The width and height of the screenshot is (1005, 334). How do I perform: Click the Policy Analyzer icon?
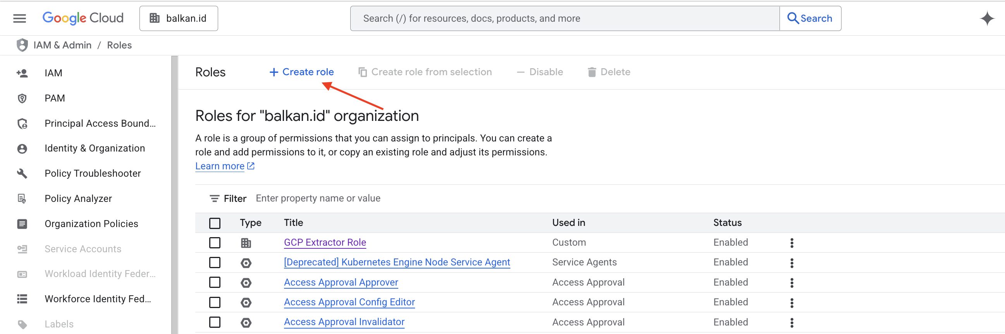pyautogui.click(x=22, y=199)
